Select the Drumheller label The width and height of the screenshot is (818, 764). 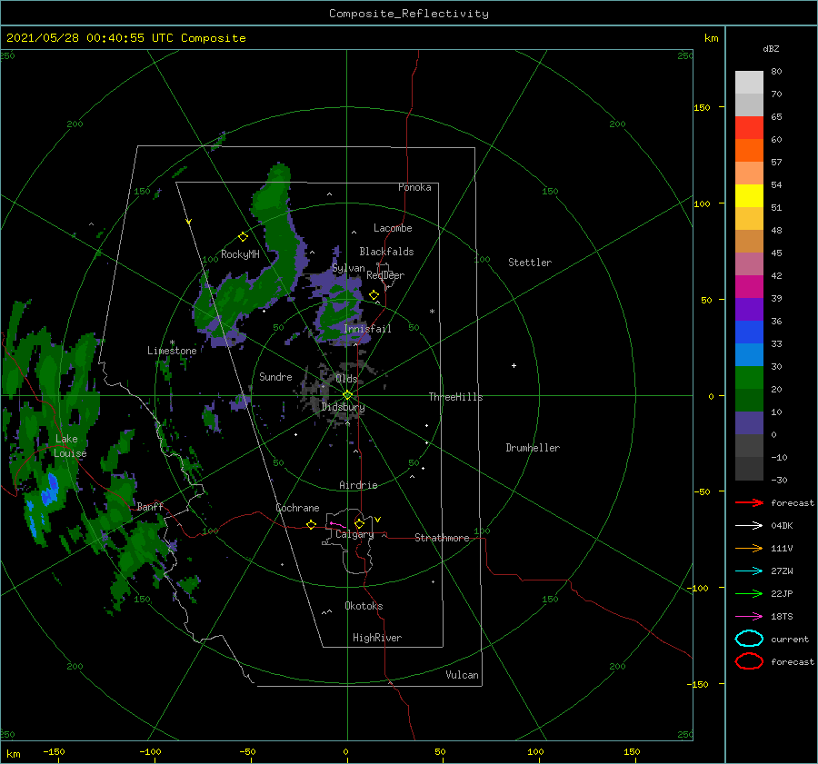pos(533,448)
